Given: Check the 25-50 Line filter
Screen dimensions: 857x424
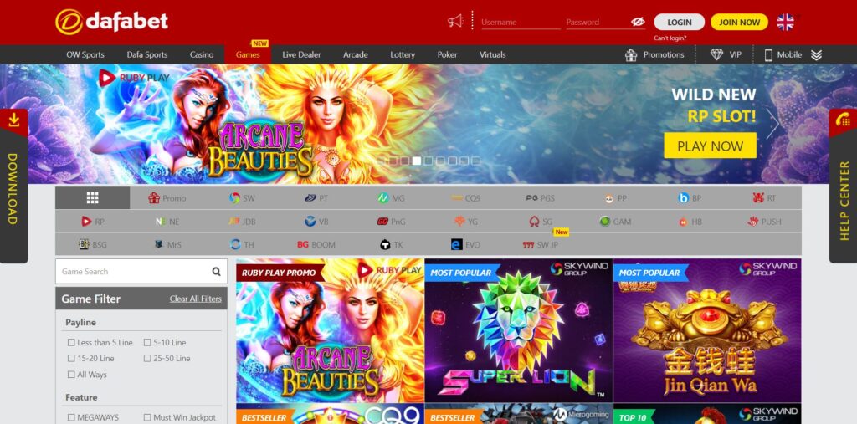Looking at the screenshot, I should tap(147, 359).
